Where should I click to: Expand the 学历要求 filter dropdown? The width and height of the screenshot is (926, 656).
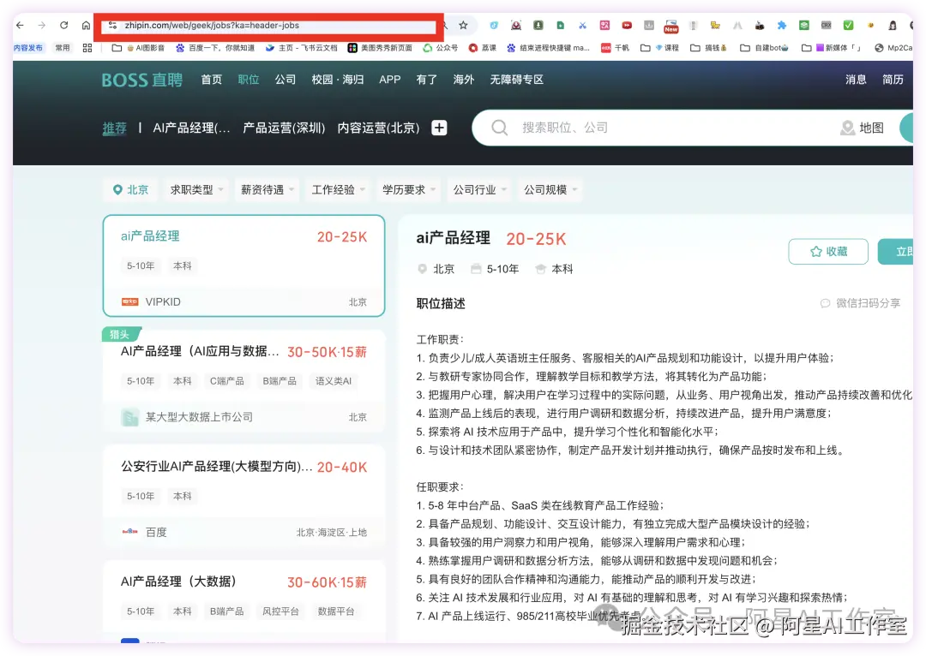tap(407, 189)
